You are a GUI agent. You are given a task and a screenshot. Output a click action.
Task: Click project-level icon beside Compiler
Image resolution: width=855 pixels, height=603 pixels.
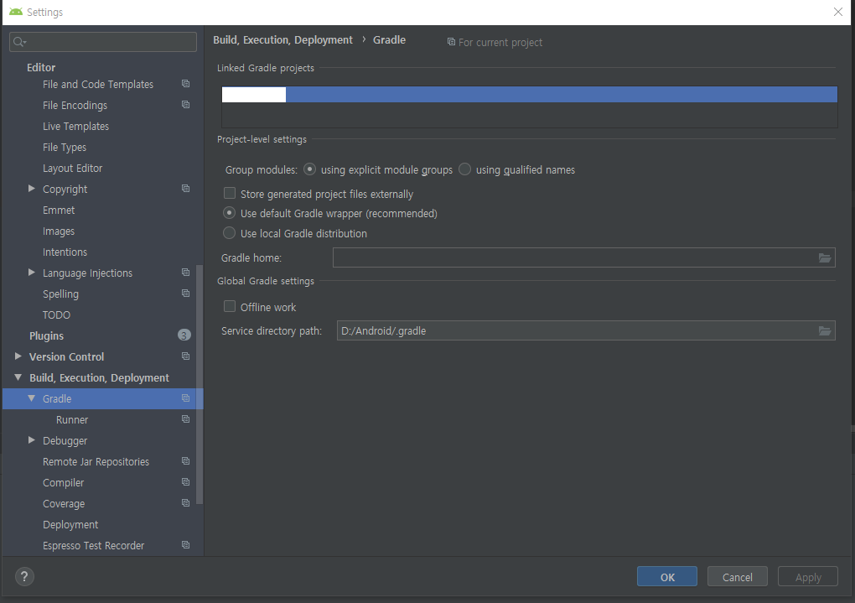(x=185, y=482)
